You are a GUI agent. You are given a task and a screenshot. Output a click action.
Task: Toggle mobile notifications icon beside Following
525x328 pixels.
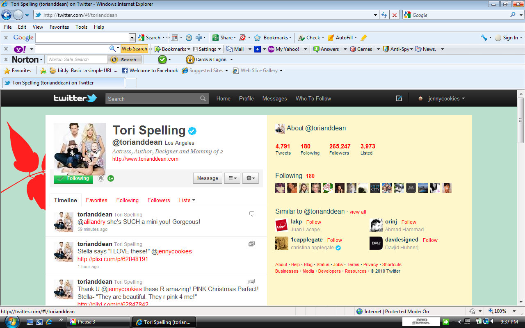(x=101, y=178)
